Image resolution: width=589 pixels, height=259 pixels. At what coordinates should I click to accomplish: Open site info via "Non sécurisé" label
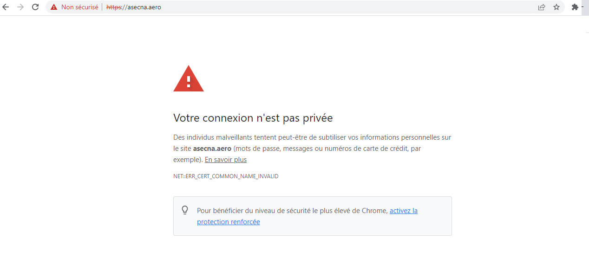(x=79, y=7)
